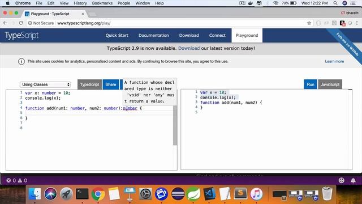Open the Connect nav link

pyautogui.click(x=217, y=35)
